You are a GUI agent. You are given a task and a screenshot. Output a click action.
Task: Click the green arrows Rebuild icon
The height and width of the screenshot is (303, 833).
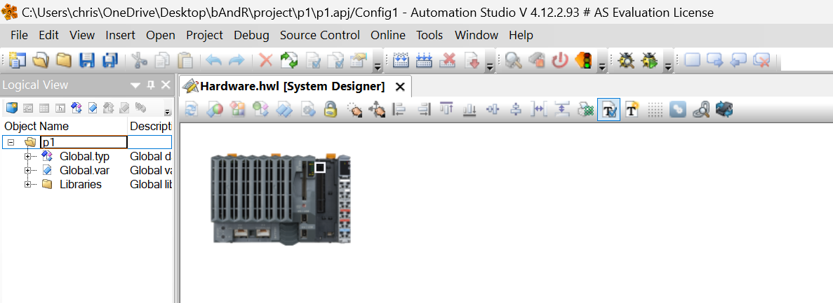290,60
